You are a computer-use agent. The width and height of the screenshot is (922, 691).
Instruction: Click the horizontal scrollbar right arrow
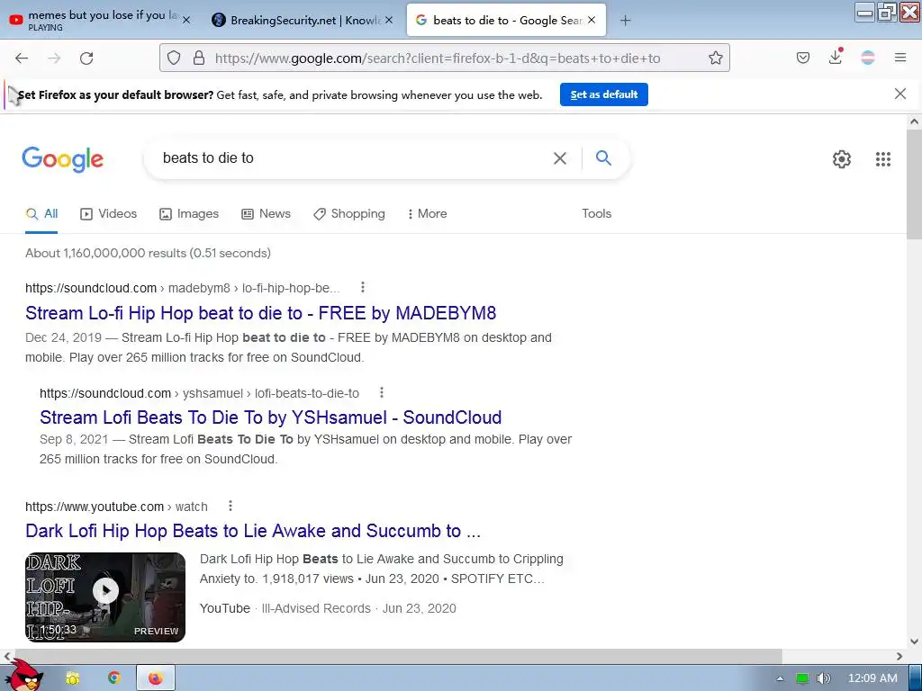point(899,656)
